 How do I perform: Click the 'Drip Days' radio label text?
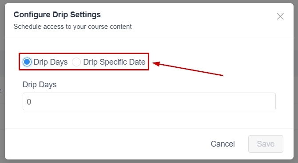51,62
